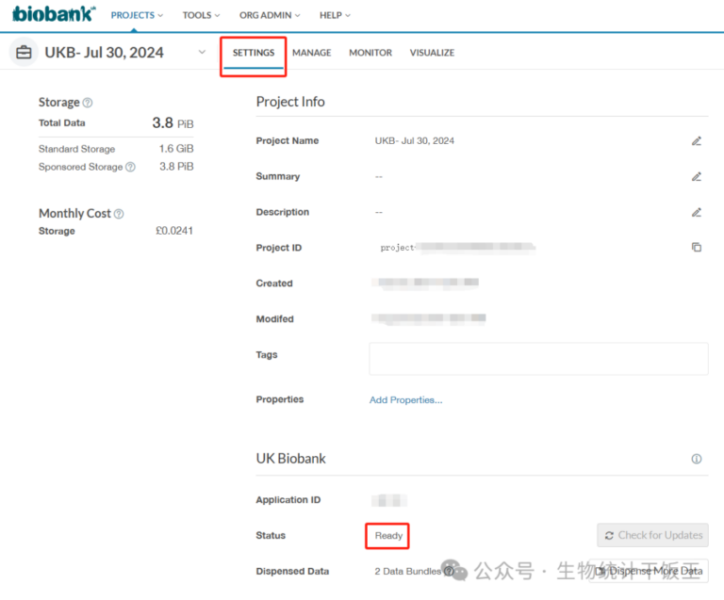
Task: Click the Check for Updates button
Action: pyautogui.click(x=652, y=536)
